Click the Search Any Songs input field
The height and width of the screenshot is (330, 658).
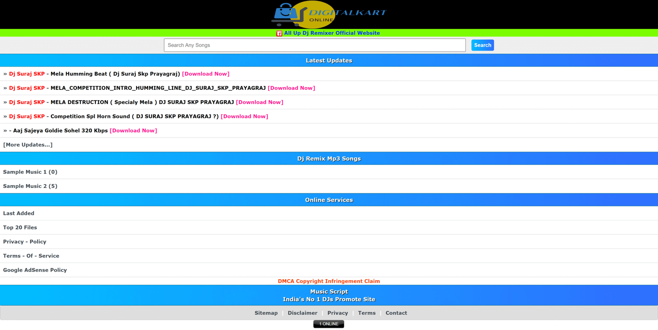[315, 45]
